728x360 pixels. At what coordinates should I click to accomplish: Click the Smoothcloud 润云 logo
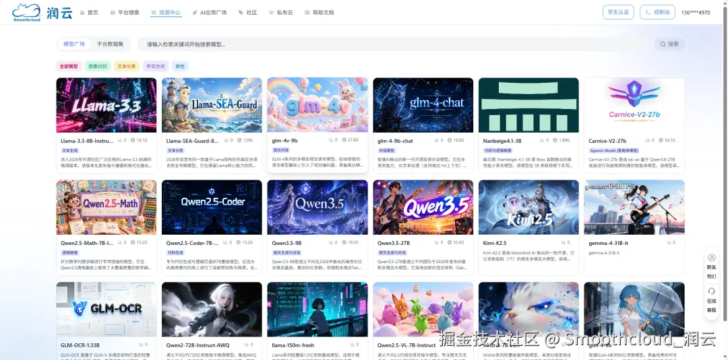click(x=42, y=13)
